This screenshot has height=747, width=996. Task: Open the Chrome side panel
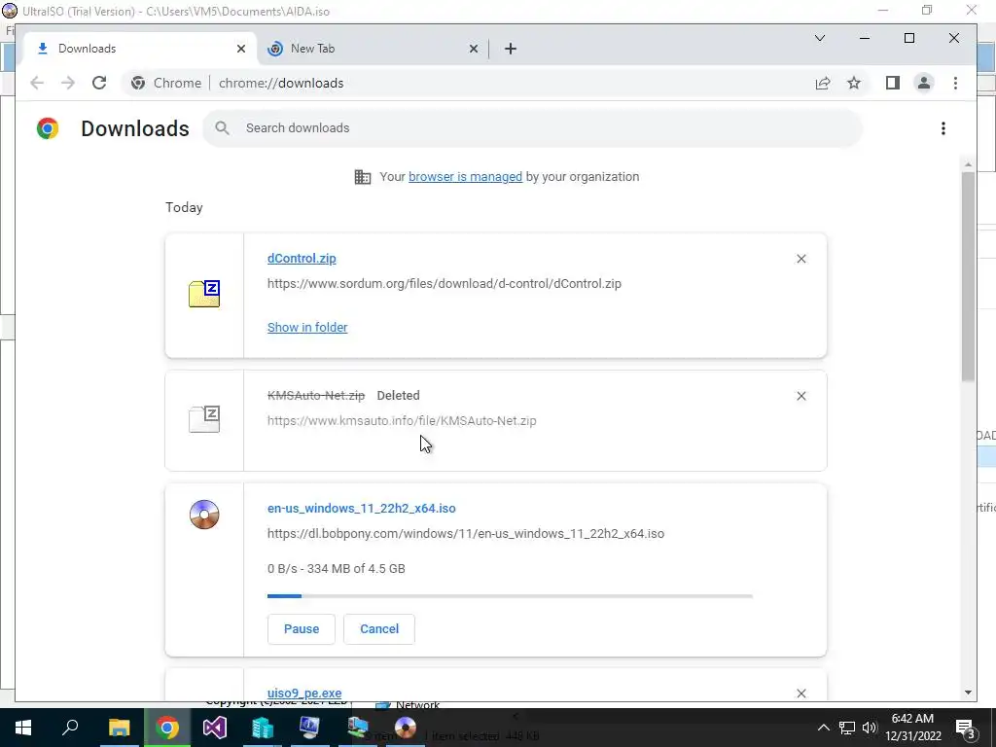pyautogui.click(x=893, y=84)
